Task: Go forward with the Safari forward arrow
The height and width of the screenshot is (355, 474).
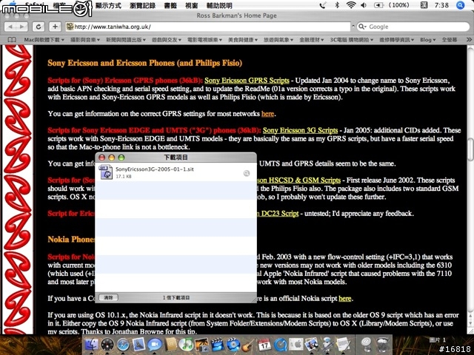Action: click(21, 27)
